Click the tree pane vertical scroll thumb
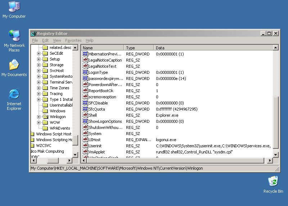288x206 pixels. 75,140
